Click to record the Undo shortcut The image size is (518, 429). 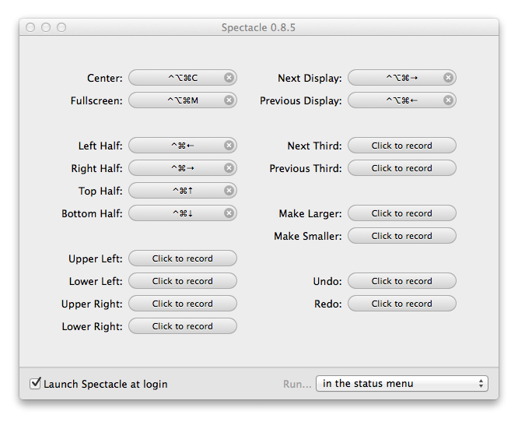(x=401, y=281)
